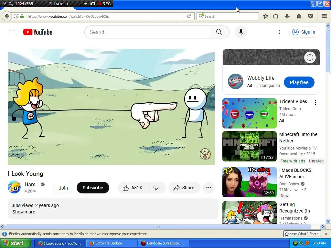Dislike the video with thumbs down
This screenshot has height=248, width=331.
pyautogui.click(x=157, y=188)
